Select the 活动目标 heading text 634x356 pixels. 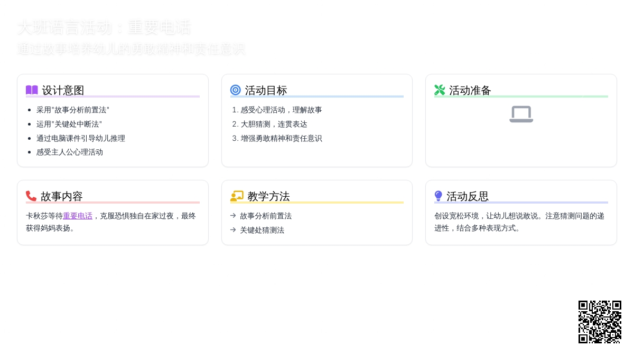pos(266,90)
